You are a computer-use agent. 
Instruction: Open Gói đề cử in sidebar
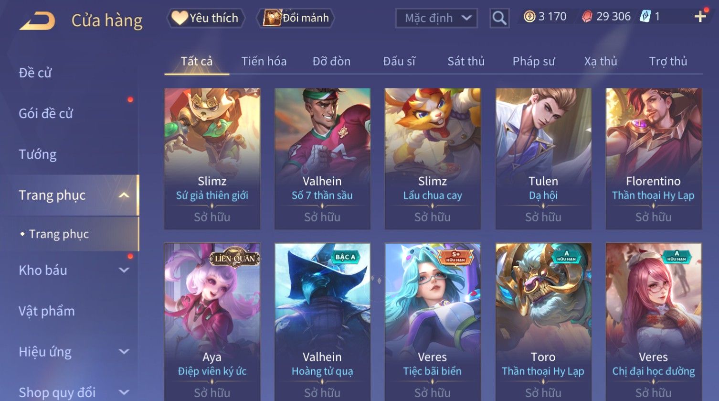pos(46,114)
